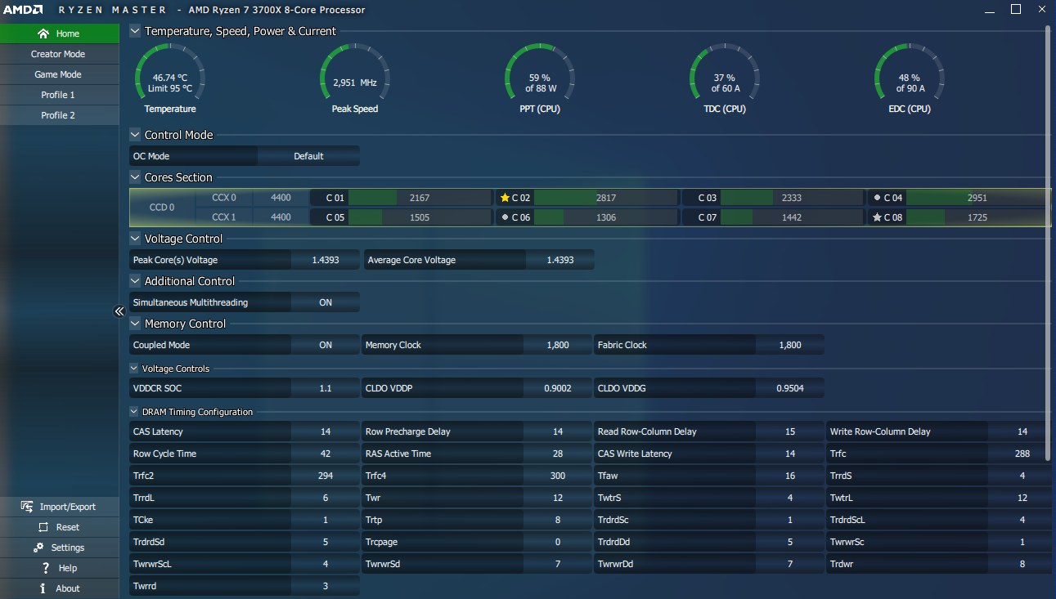Click core C 07 speed bar
This screenshot has height=599, width=1056.
point(791,217)
